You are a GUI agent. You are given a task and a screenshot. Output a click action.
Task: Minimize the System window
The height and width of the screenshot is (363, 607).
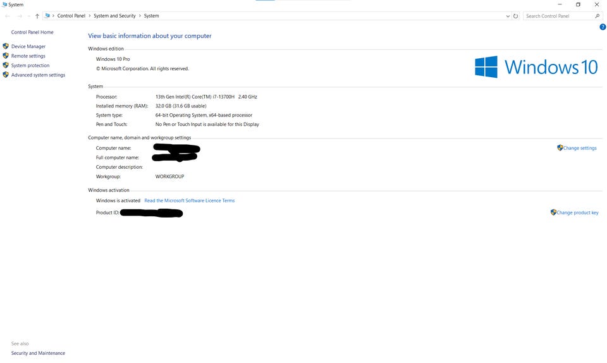pyautogui.click(x=560, y=4)
